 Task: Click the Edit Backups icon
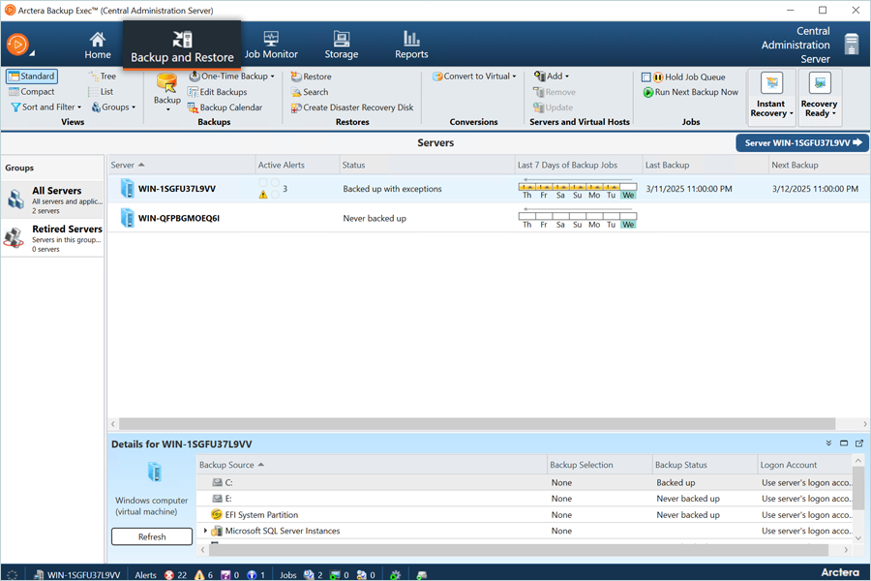[193, 92]
